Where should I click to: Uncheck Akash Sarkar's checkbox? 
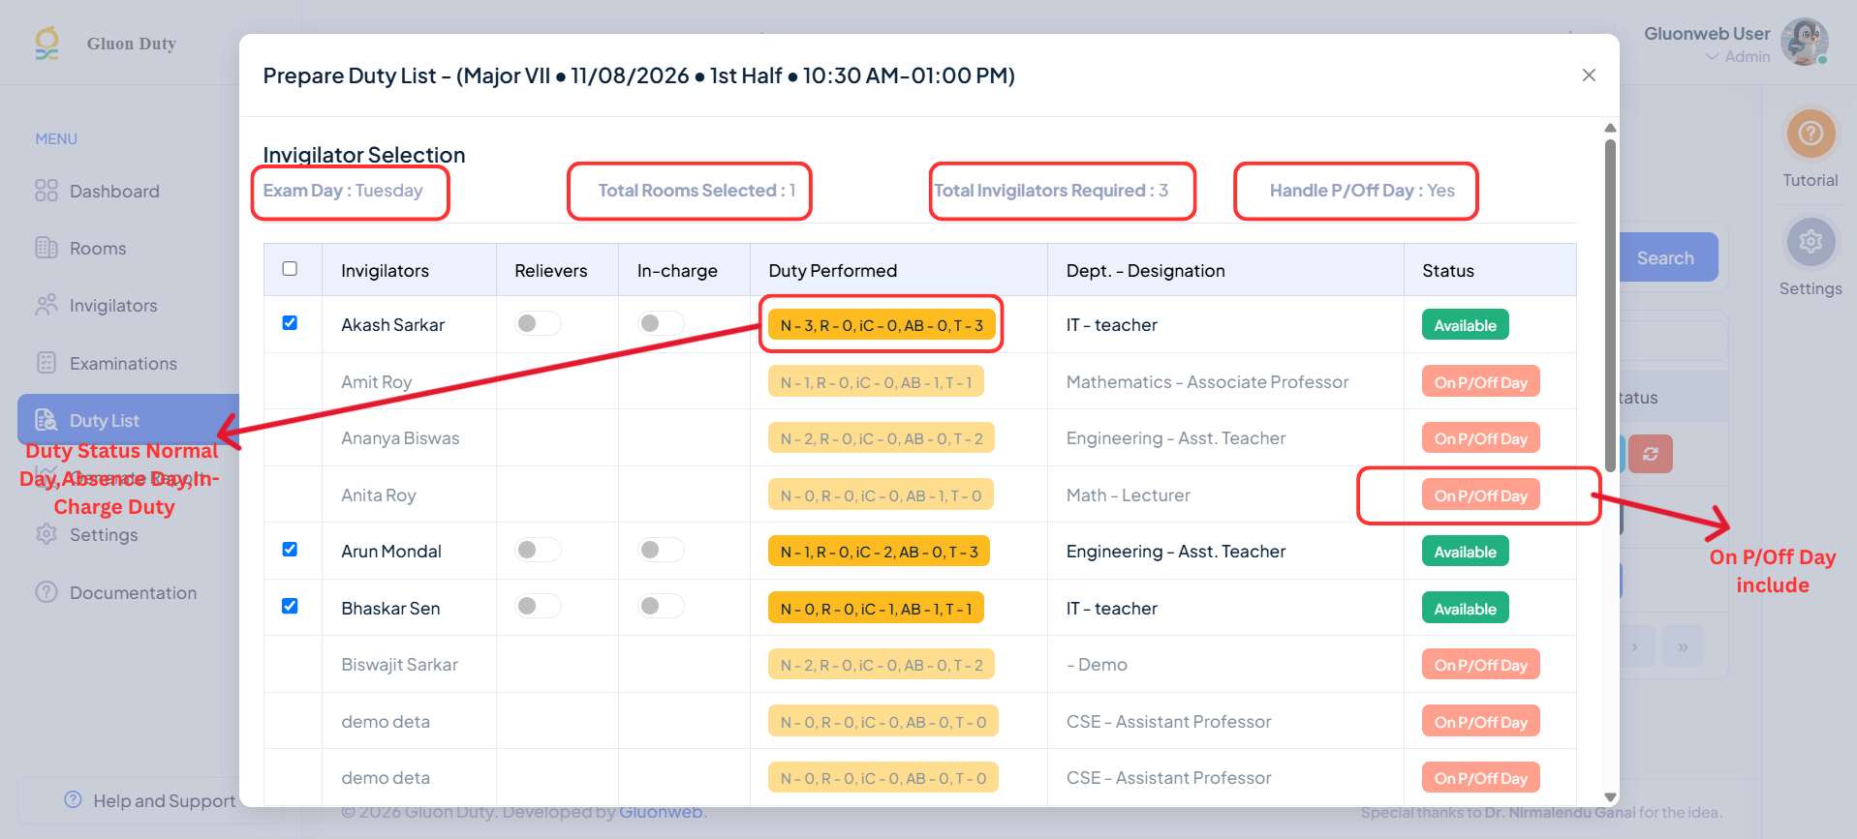click(290, 323)
